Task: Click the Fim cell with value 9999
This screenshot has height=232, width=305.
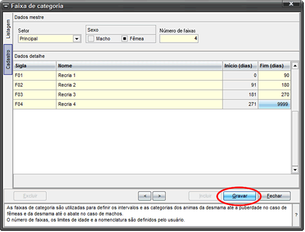Action: [x=274, y=104]
